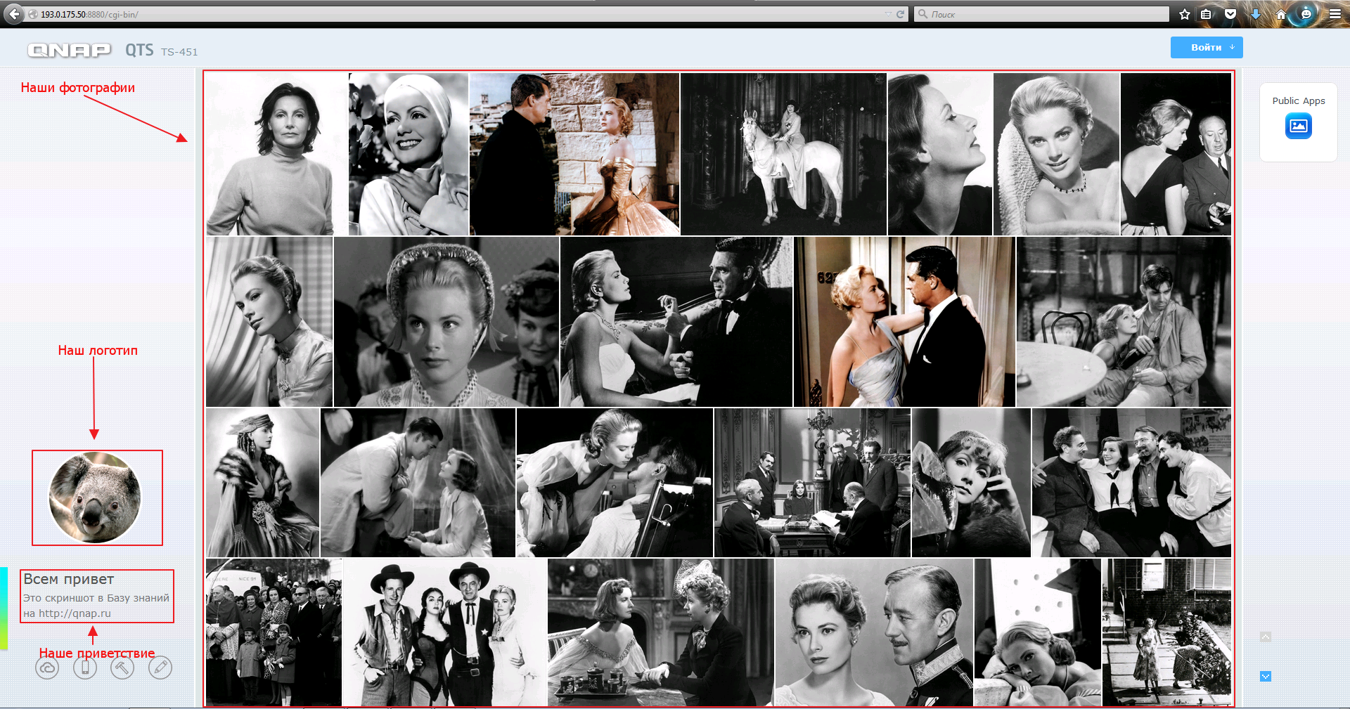Viewport: 1350px width, 709px height.
Task: Click the site identity globe icon
Action: (x=33, y=14)
